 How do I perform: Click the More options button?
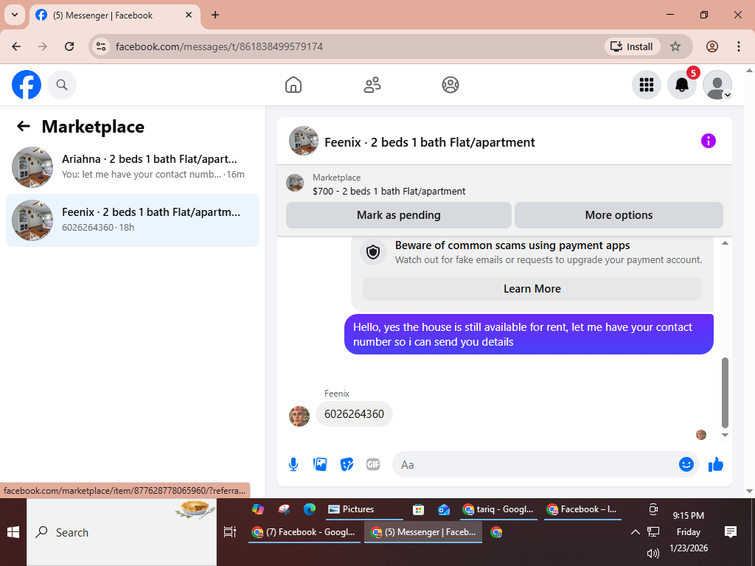[619, 215]
